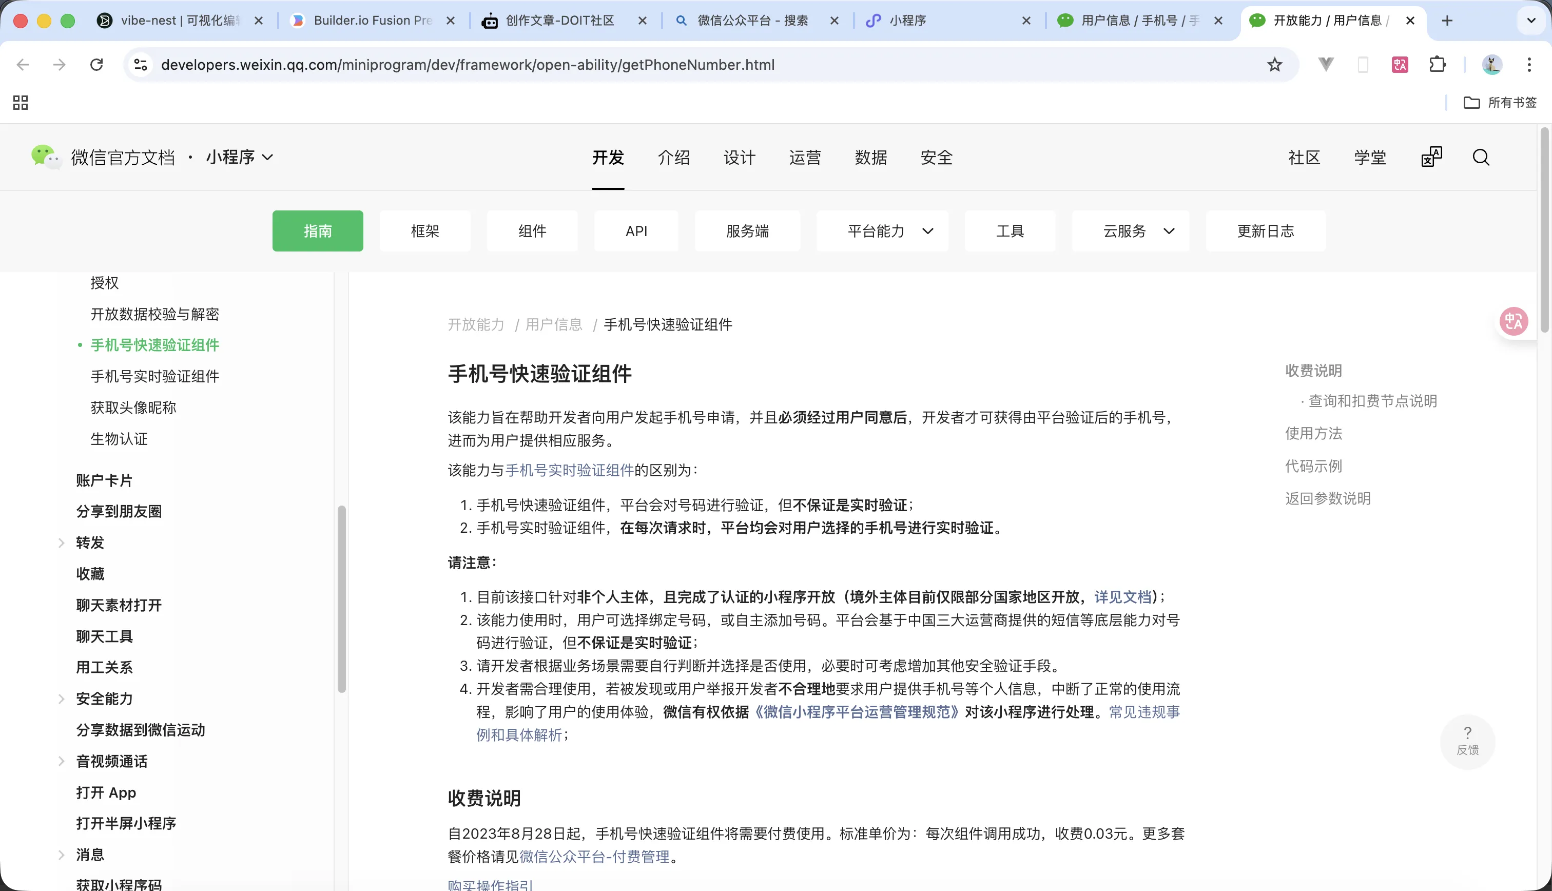Click the 详见文档 link in the notice
The height and width of the screenshot is (891, 1552).
click(1122, 596)
